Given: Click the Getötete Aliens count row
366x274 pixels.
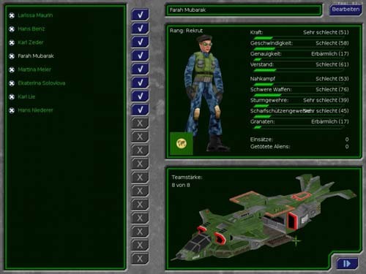Looking at the screenshot, I should [299, 147].
